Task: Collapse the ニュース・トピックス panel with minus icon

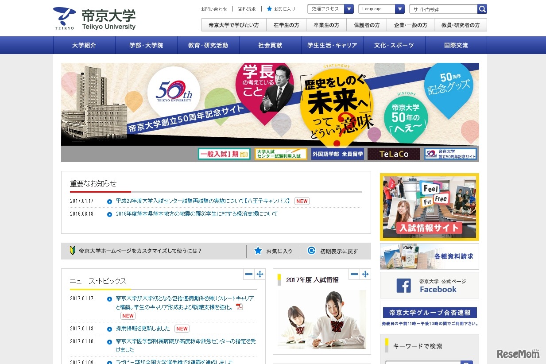Action: click(249, 275)
